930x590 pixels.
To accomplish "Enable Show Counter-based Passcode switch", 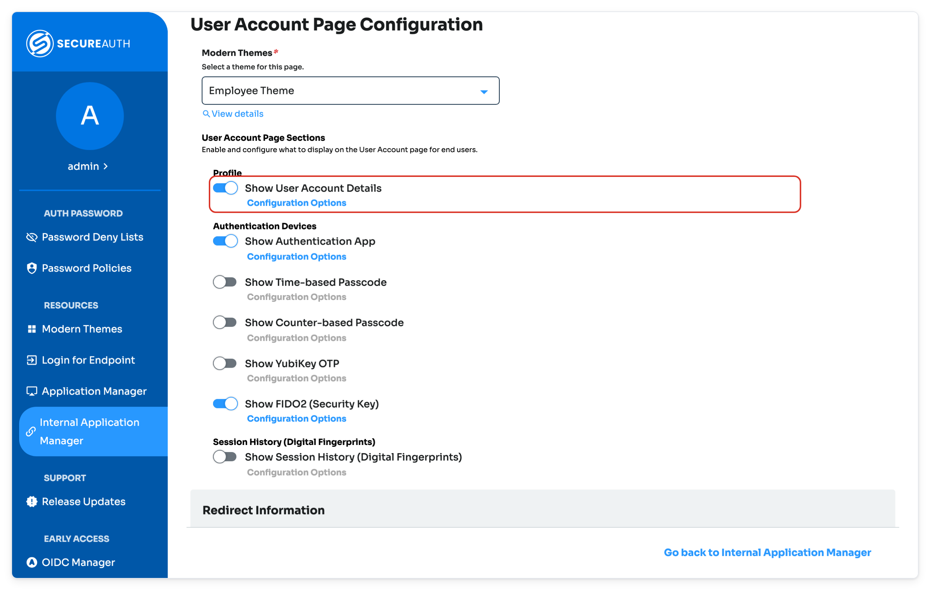I will (225, 322).
